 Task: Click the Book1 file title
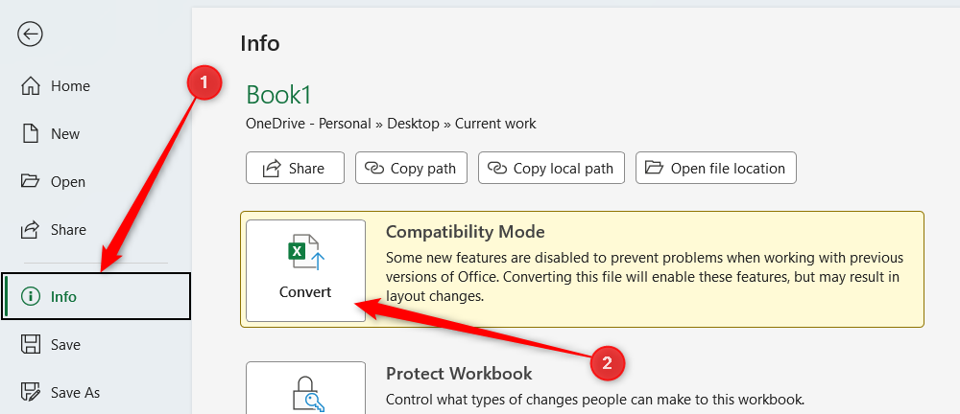coord(278,95)
